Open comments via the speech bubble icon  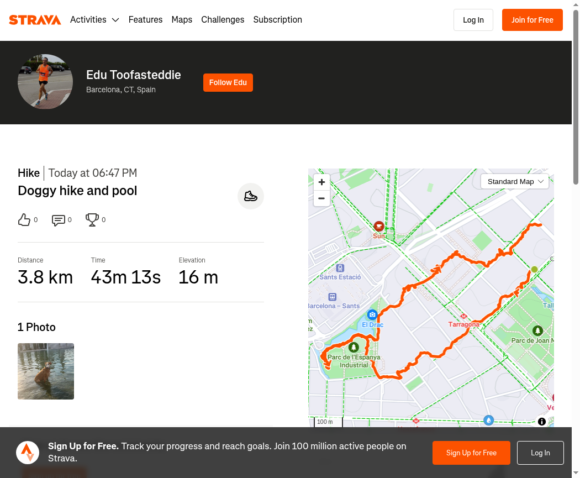[x=59, y=220]
